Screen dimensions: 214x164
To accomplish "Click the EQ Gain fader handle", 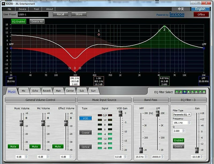I will 197,150.
